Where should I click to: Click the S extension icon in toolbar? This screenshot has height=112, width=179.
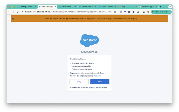pos(129,12)
